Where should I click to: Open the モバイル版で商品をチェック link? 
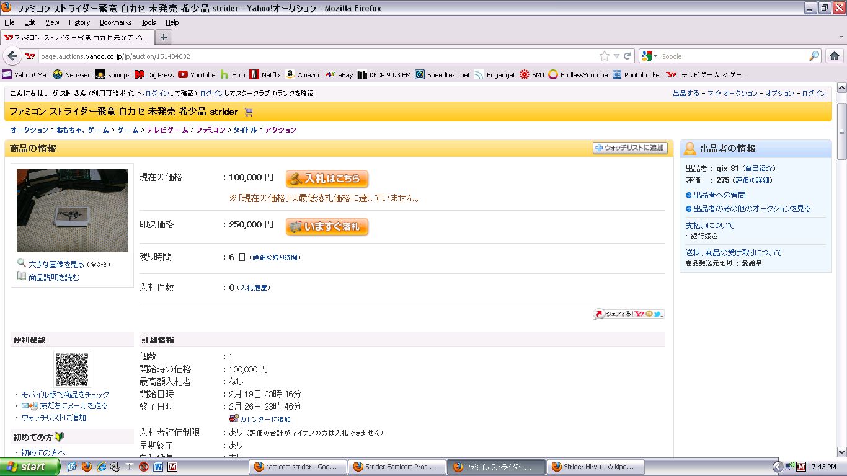65,394
